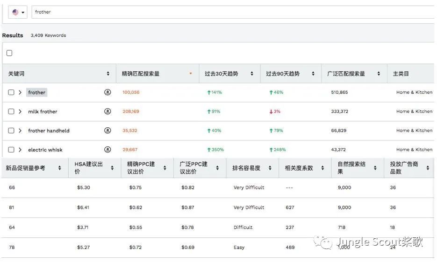Click the 主类目 column header

(x=401, y=74)
